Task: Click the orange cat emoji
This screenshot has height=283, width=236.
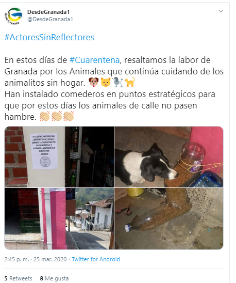Action: [x=129, y=82]
